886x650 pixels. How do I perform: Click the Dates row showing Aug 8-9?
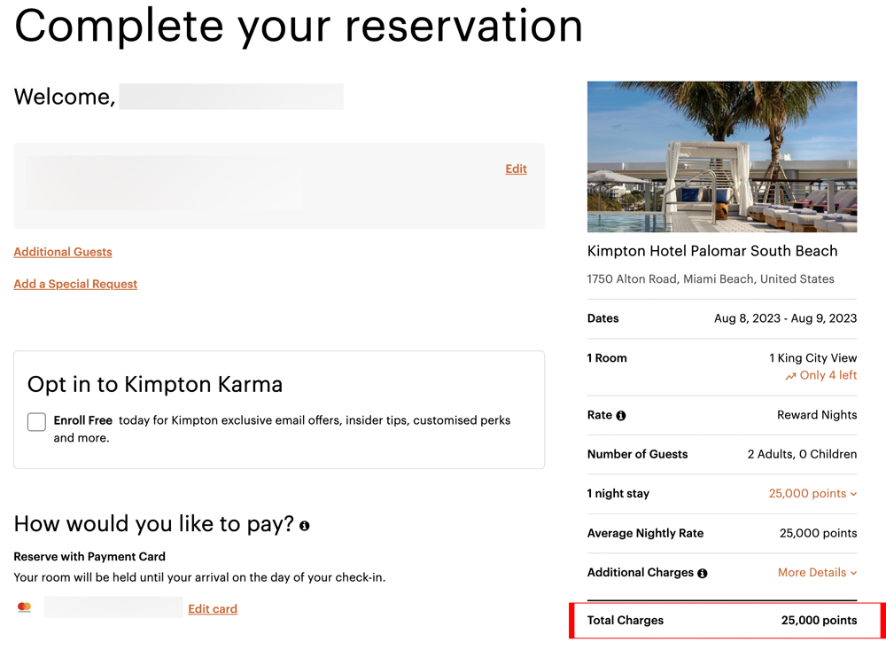click(721, 317)
